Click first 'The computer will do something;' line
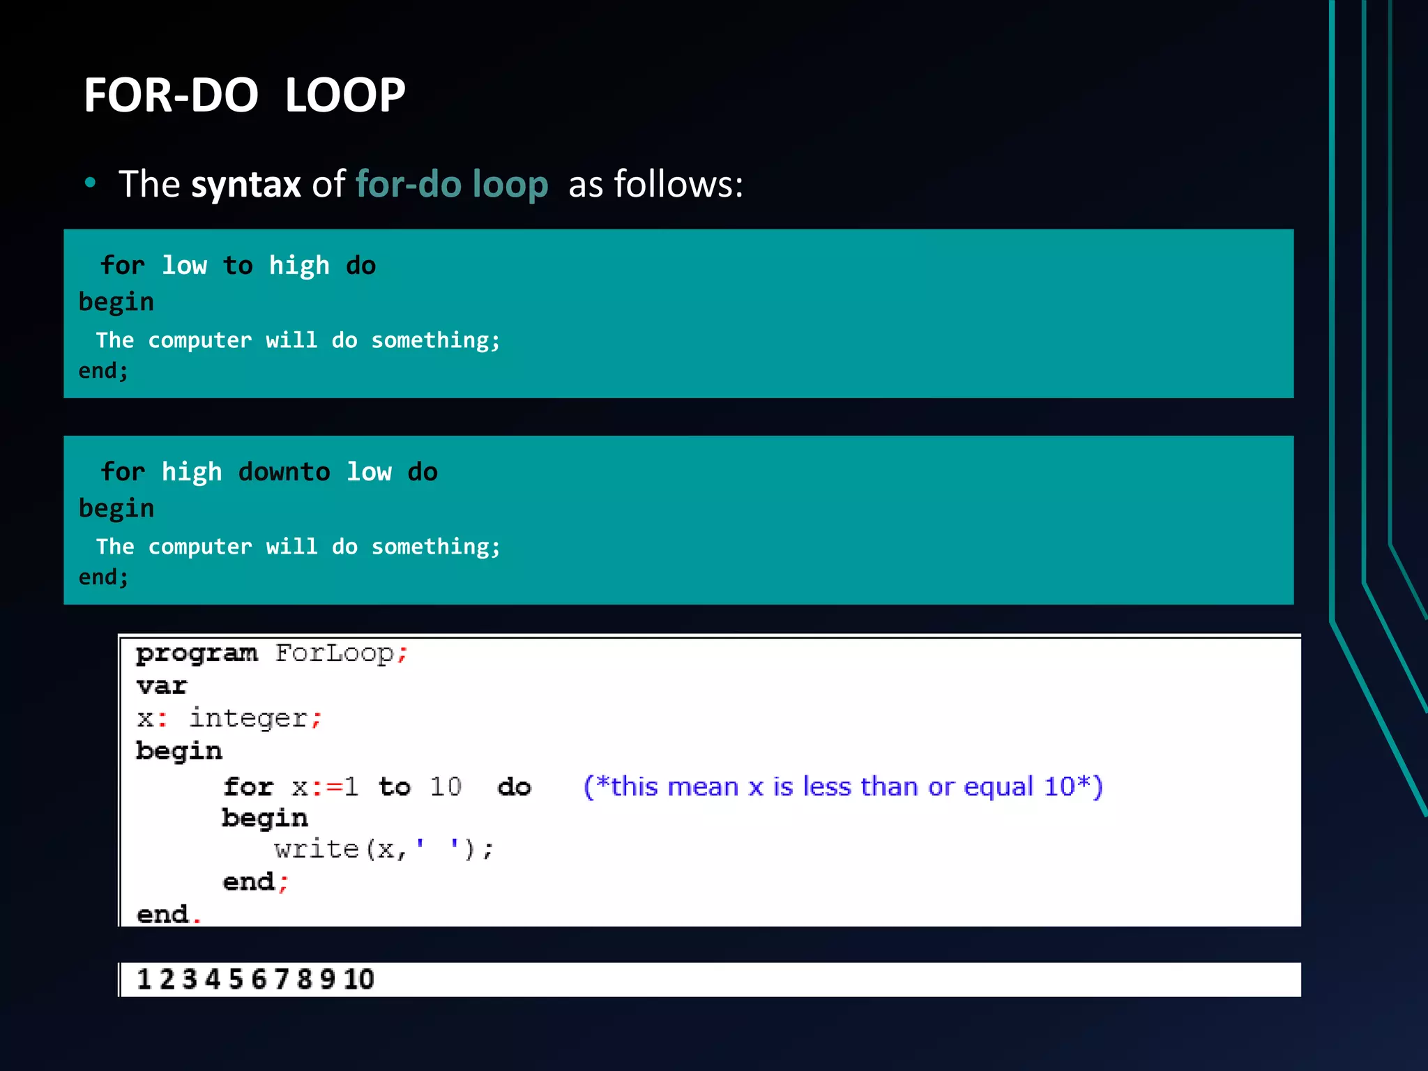This screenshot has width=1428, height=1071. [x=298, y=340]
